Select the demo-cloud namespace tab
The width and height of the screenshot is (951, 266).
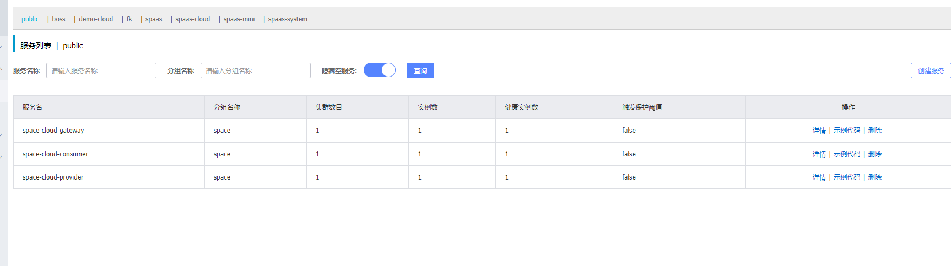pyautogui.click(x=96, y=19)
